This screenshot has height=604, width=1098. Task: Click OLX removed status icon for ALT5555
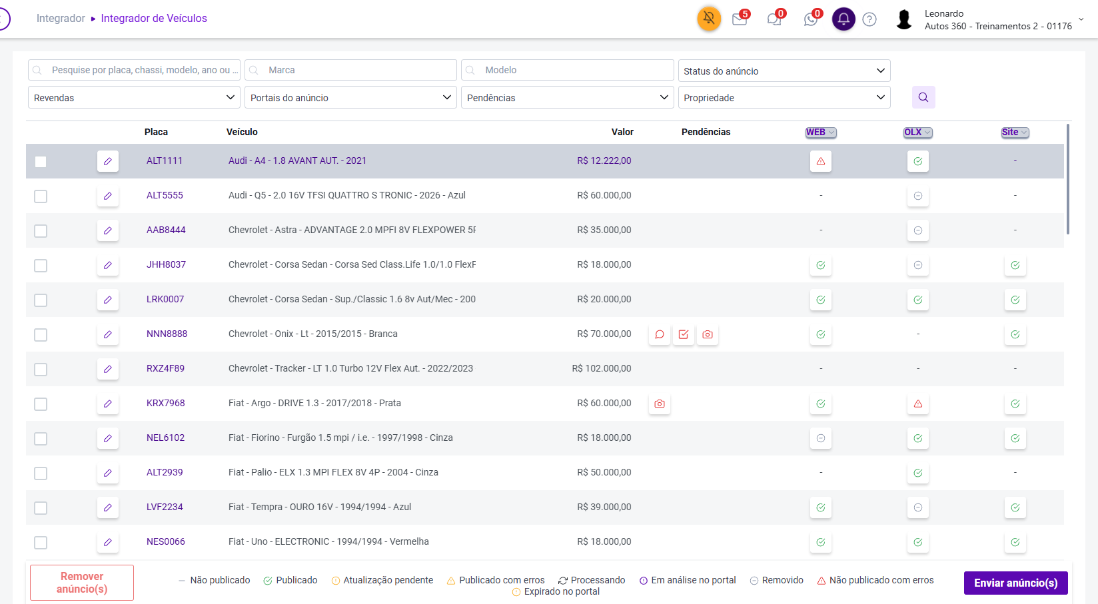pyautogui.click(x=918, y=196)
